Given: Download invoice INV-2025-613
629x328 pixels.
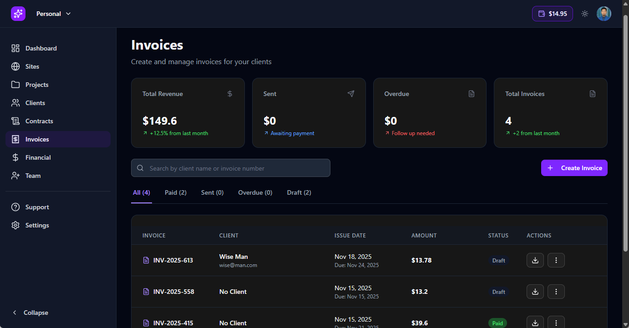Looking at the screenshot, I should pyautogui.click(x=535, y=260).
